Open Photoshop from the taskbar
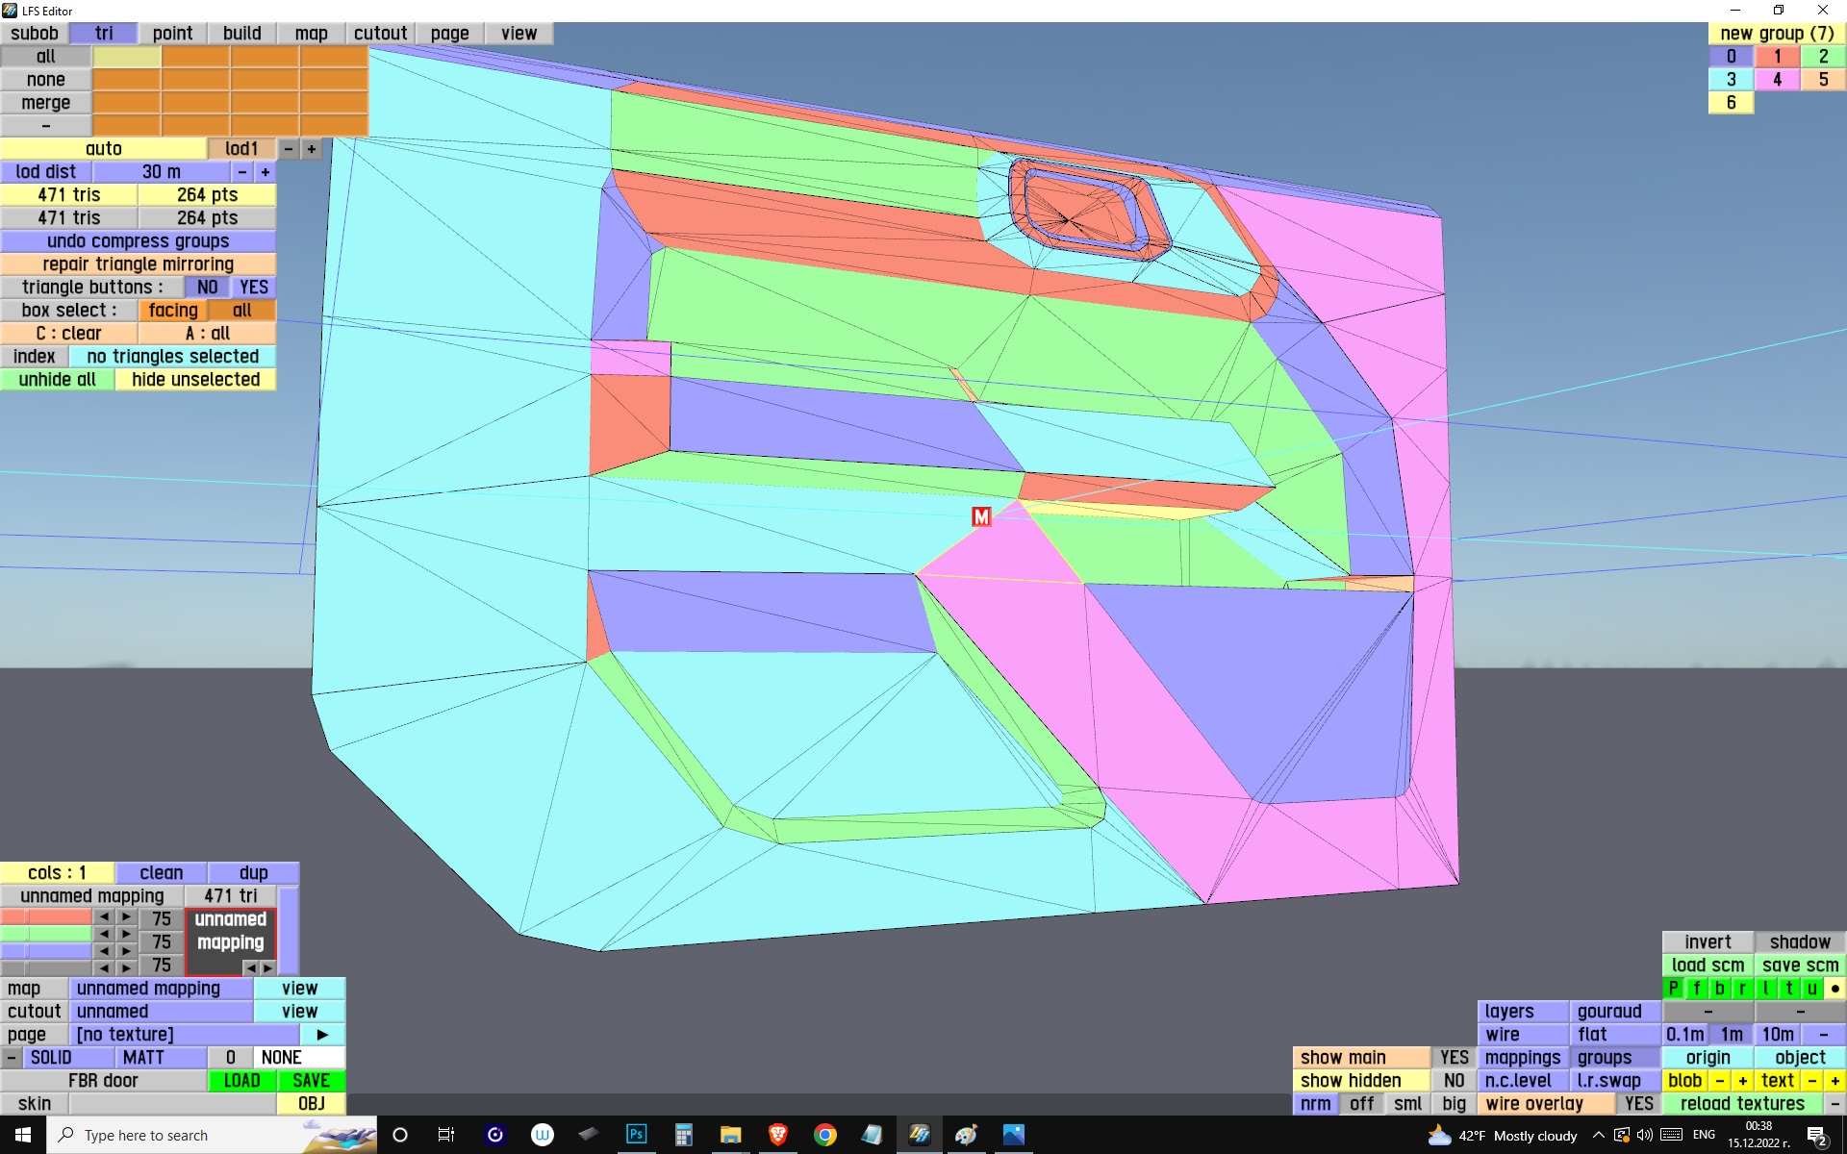 [636, 1135]
